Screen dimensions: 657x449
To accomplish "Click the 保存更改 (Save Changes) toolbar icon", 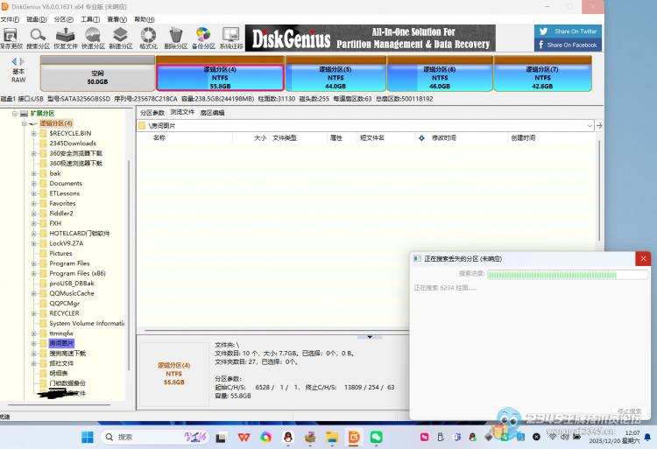I will (x=11, y=37).
